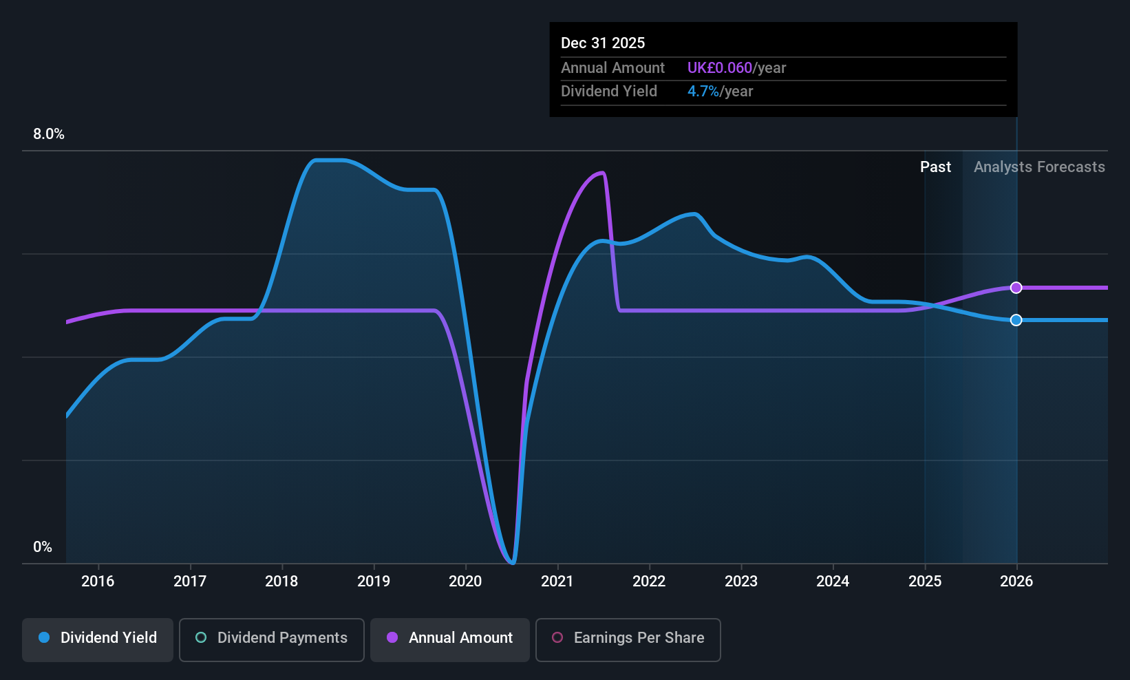Viewport: 1130px width, 680px height.
Task: Enable the Dividend Payments series
Action: (272, 640)
